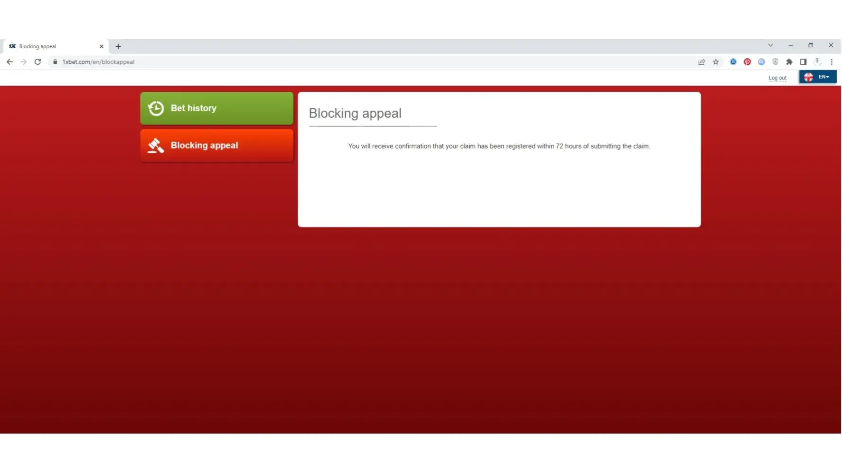
Task: Close the browser window
Action: 831,45
